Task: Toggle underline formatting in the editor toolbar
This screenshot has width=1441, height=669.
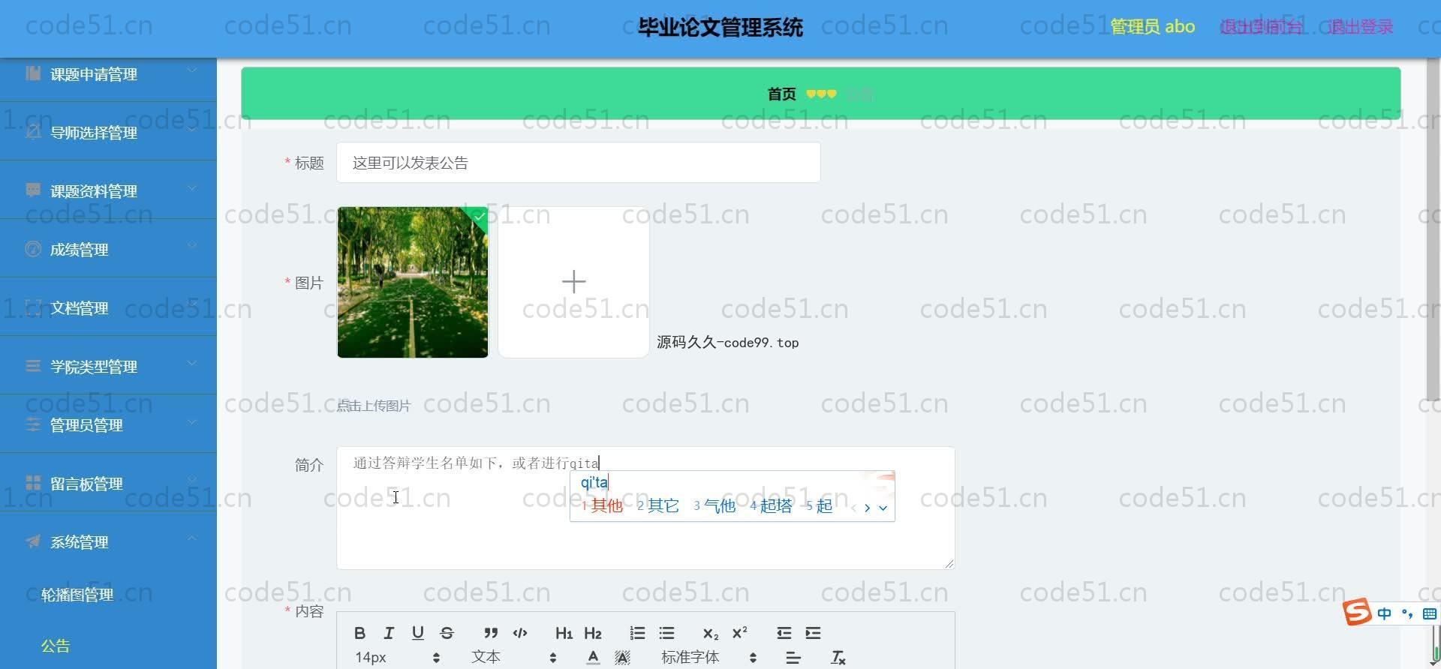Action: 418,633
